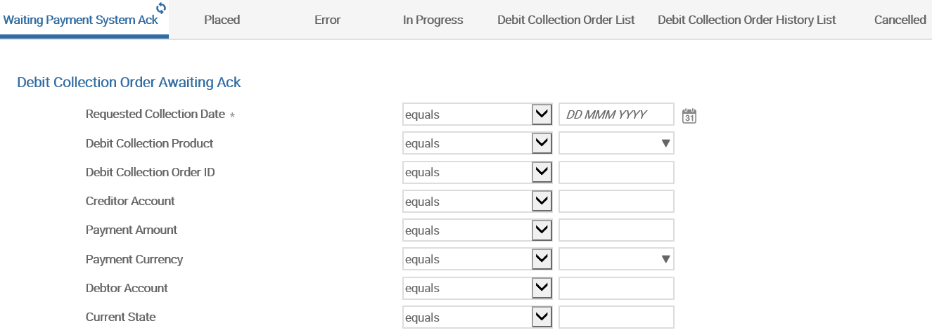Image resolution: width=932 pixels, height=335 pixels.
Task: Open the calendar picker for Requested Collection Date
Action: click(689, 115)
